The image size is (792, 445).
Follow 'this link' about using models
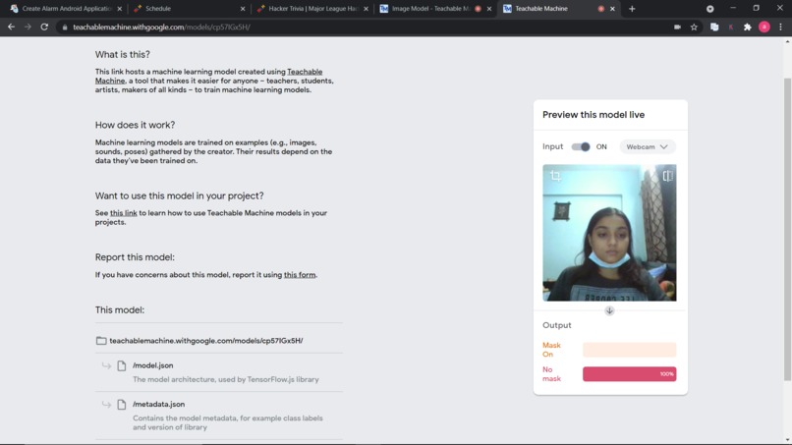click(x=123, y=213)
